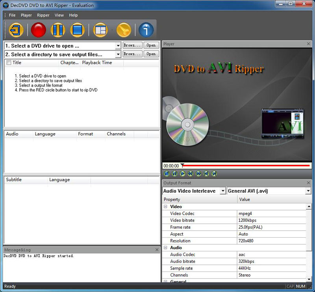315x292 pixels.
Task: Pause playback in the player controls
Action: click(x=174, y=173)
